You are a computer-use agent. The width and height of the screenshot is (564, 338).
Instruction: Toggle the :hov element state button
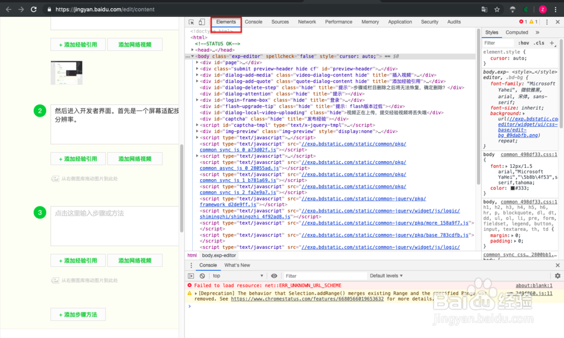click(523, 43)
